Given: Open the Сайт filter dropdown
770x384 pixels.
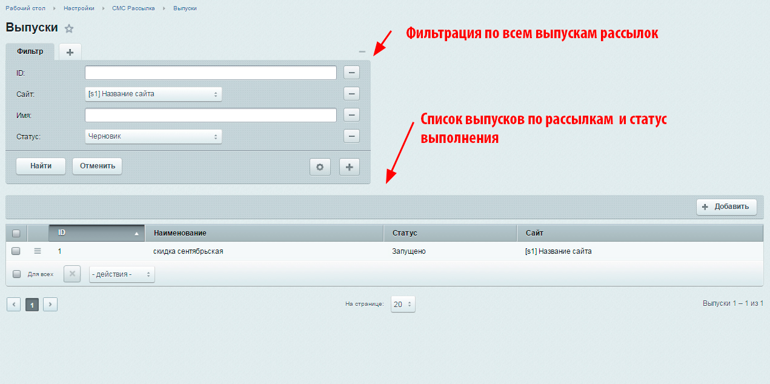Looking at the screenshot, I should click(153, 94).
